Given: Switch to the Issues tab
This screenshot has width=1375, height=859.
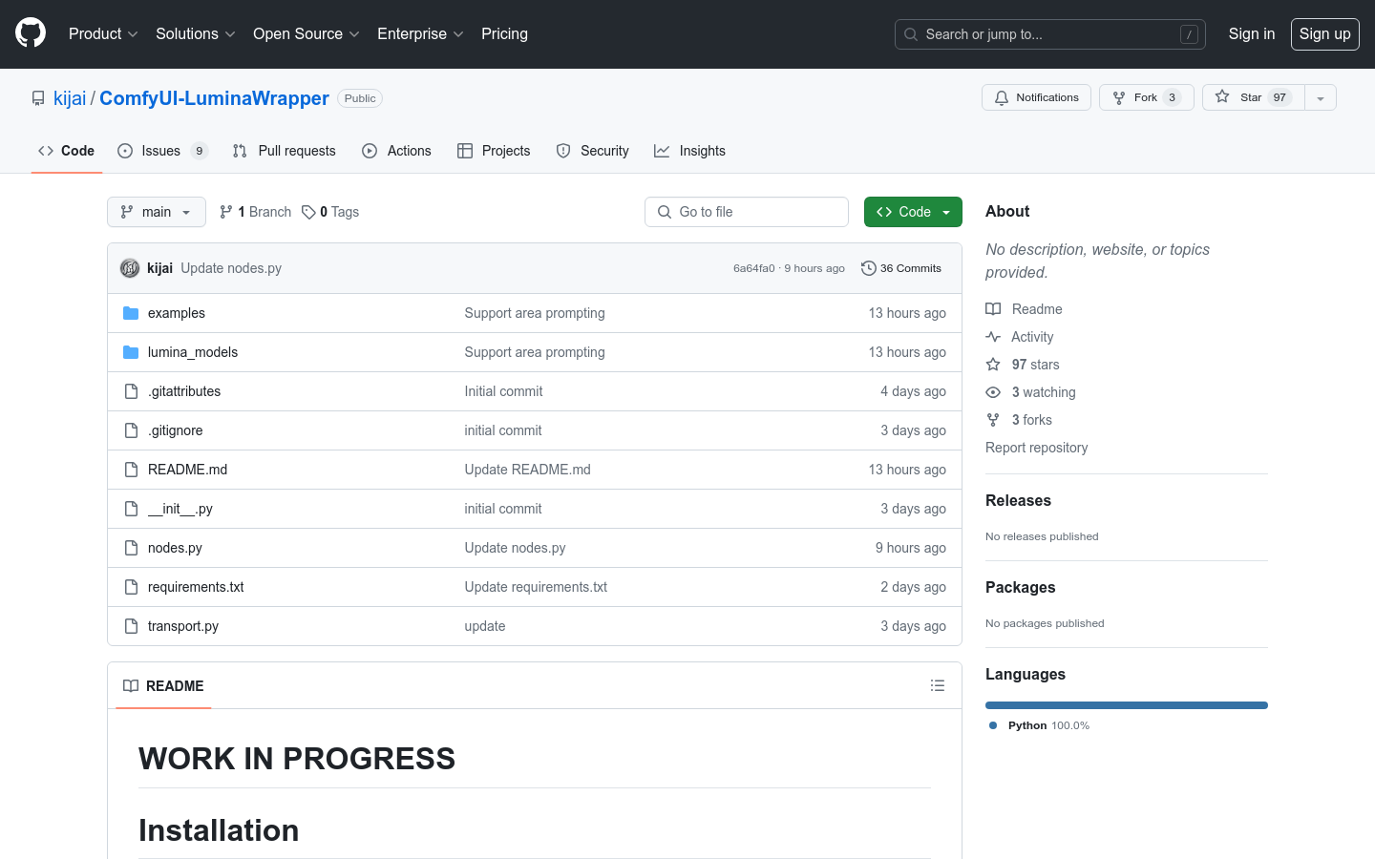Looking at the screenshot, I should (x=162, y=151).
